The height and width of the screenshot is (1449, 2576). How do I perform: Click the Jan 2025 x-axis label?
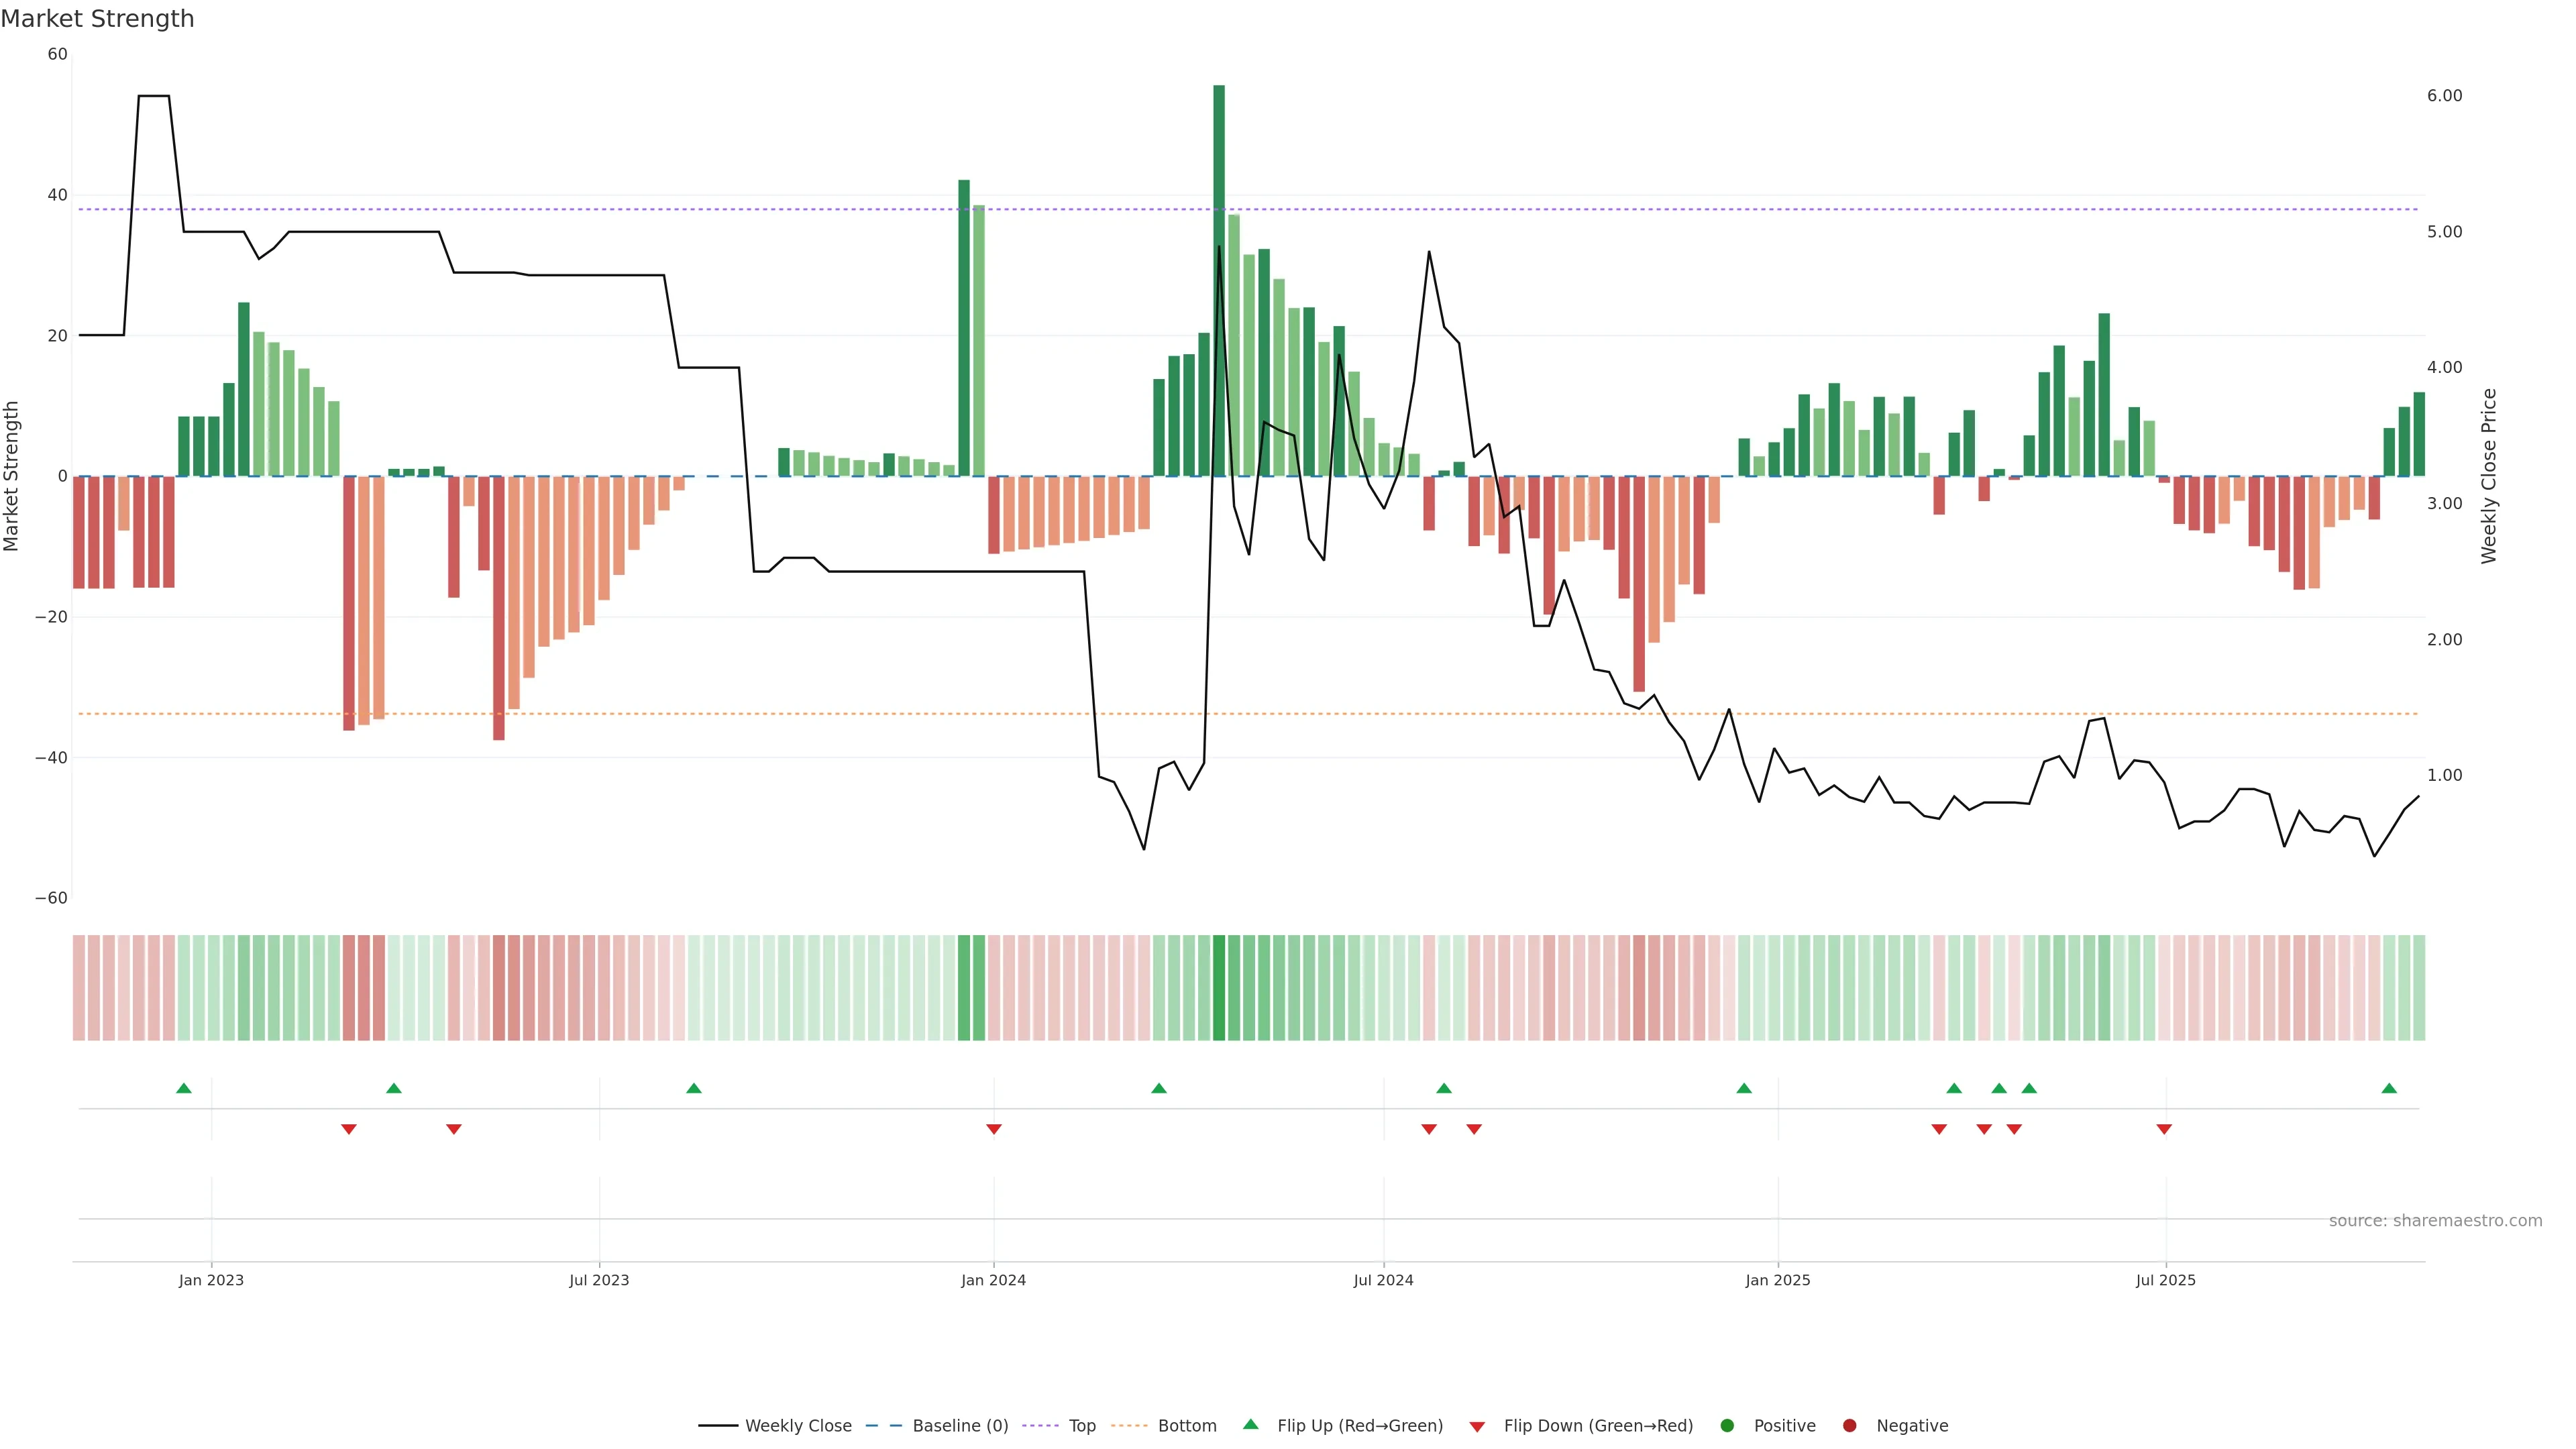pos(1777,1280)
